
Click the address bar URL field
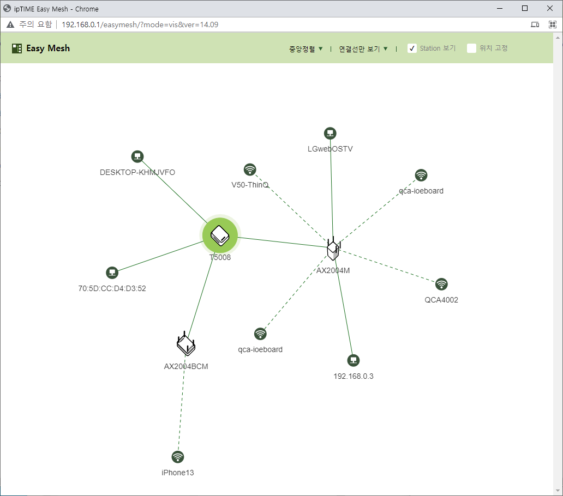coord(140,25)
